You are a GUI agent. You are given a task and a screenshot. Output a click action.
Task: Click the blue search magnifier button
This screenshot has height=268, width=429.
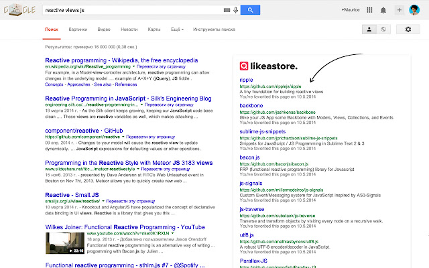pyautogui.click(x=250, y=10)
